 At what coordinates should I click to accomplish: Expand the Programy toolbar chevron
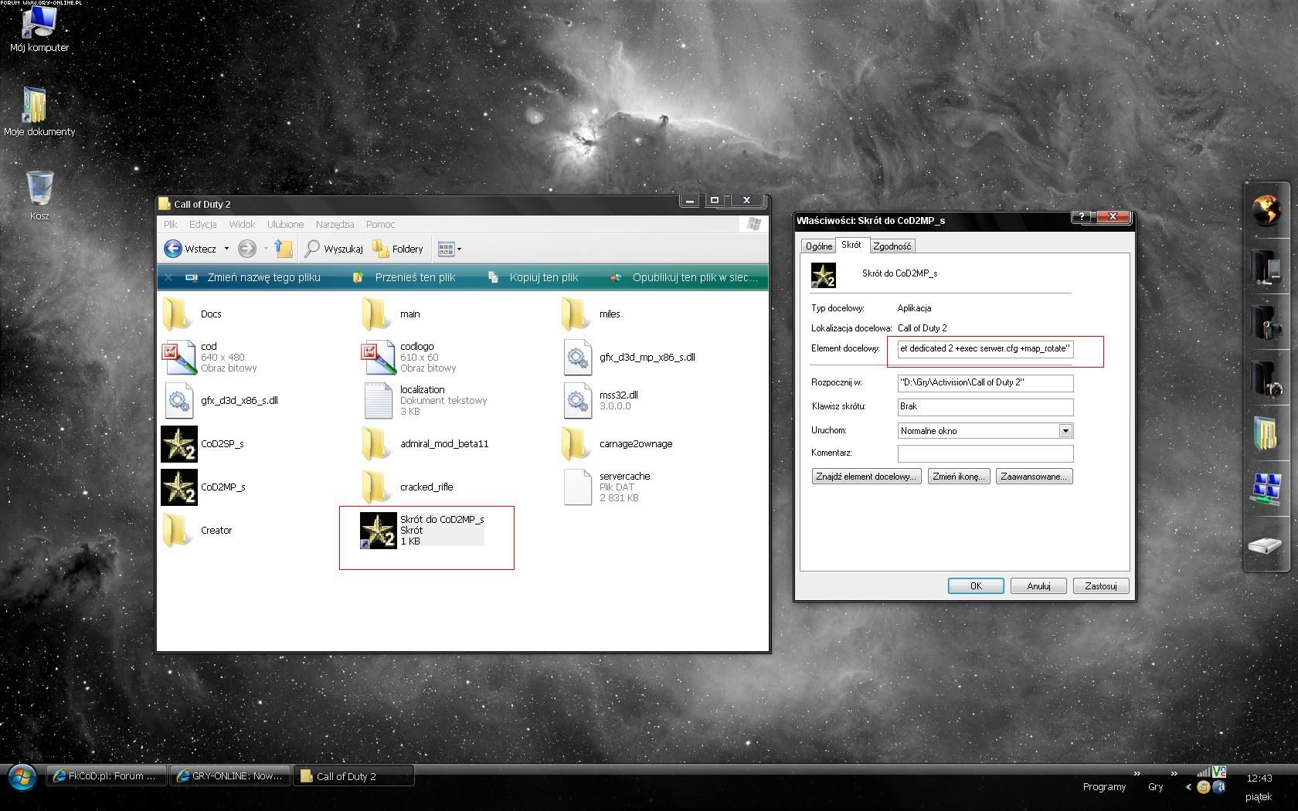tap(1137, 773)
